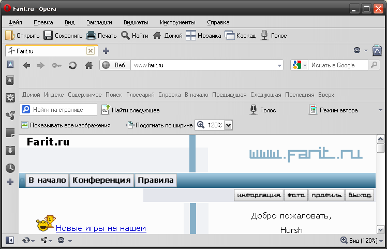Image resolution: width=387 pixels, height=249 pixels.
Task: Click the Голос microphone in the view toolbar
Action: (254, 110)
